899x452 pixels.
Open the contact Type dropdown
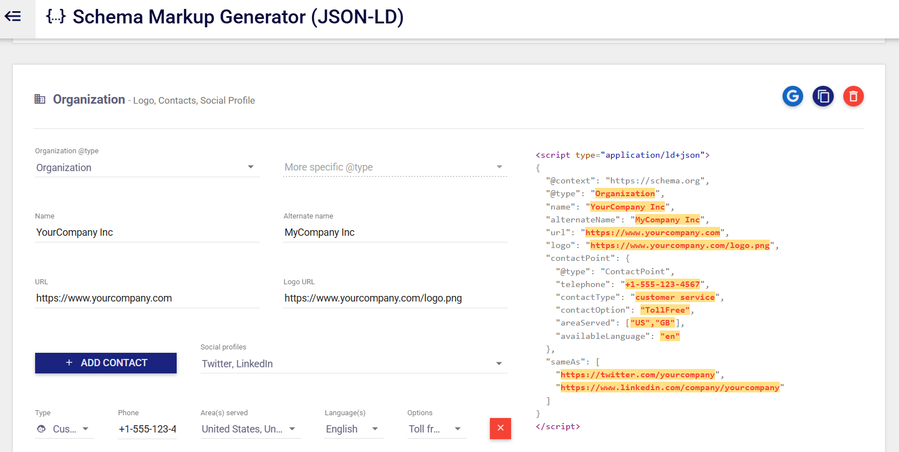64,429
